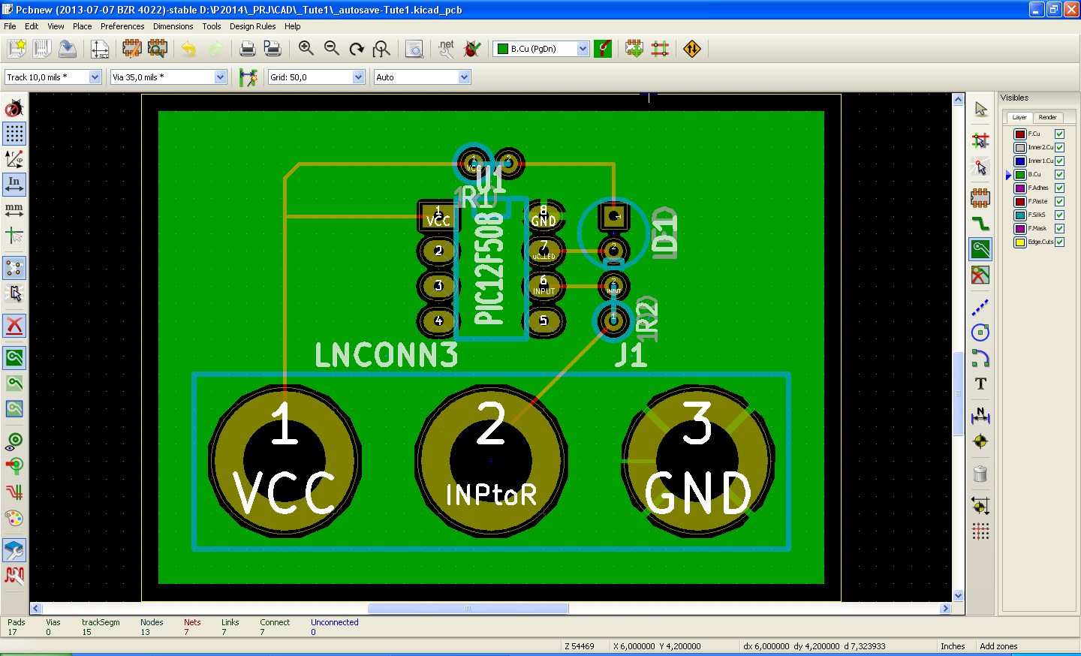Switch to the Render tab
1081x656 pixels.
point(1048,117)
